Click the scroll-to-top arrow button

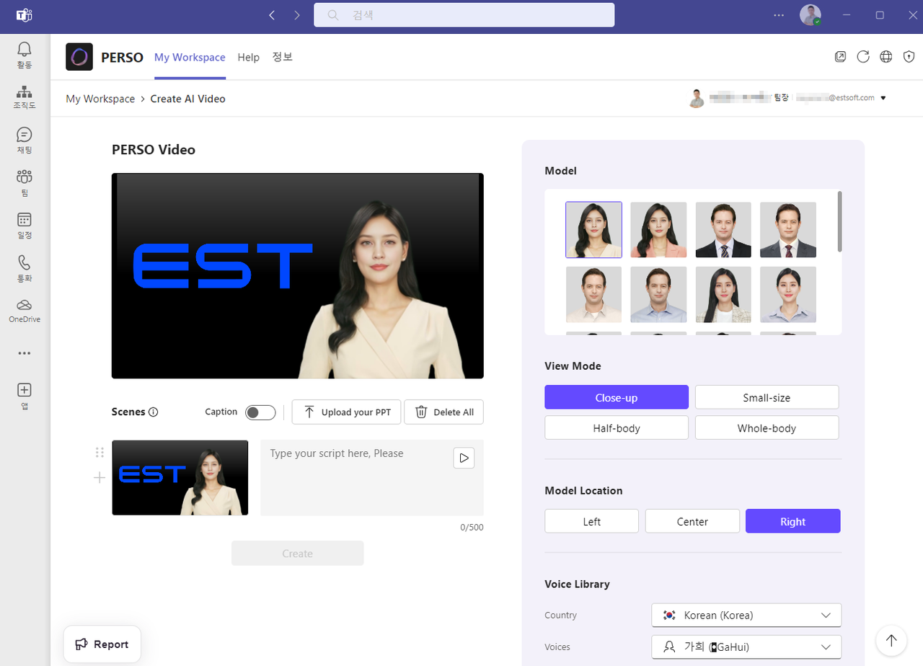click(891, 641)
